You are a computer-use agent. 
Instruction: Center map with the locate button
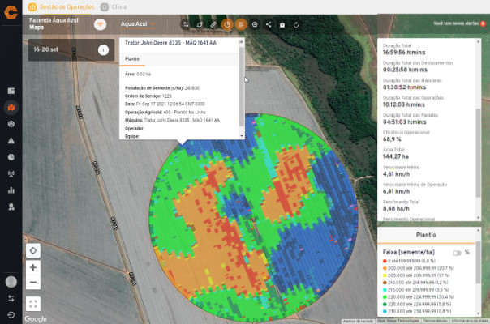point(33,250)
